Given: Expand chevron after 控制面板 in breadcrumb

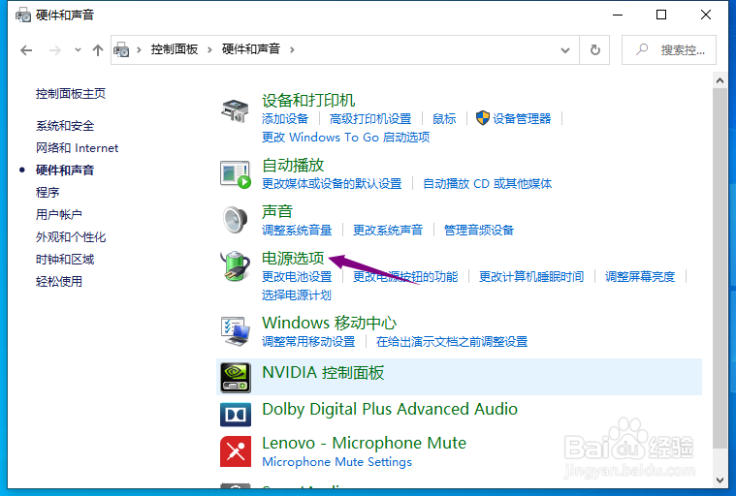Looking at the screenshot, I should click(x=209, y=49).
